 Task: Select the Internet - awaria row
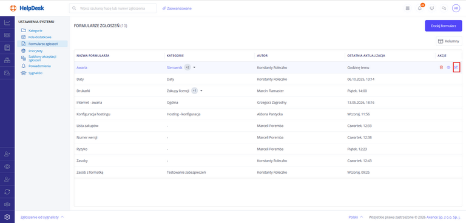coord(268,103)
